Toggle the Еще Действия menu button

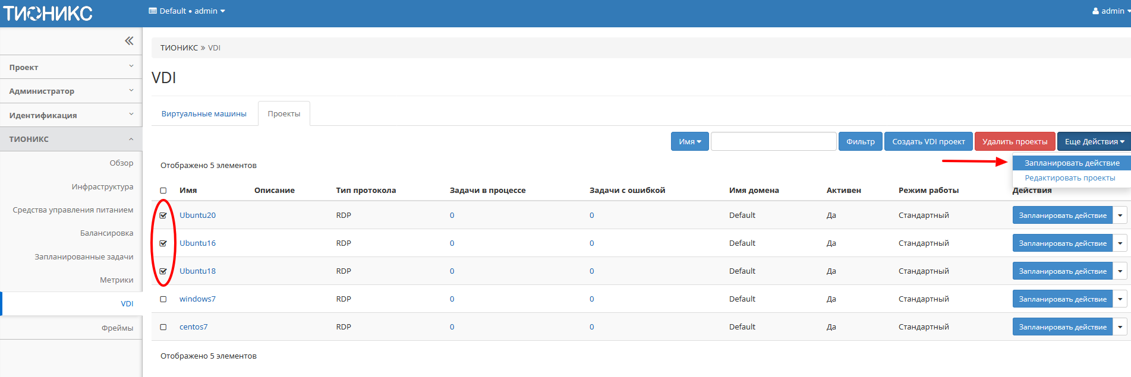(1094, 142)
